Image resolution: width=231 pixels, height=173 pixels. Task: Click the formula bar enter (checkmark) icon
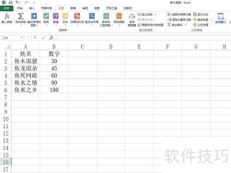[43, 37]
